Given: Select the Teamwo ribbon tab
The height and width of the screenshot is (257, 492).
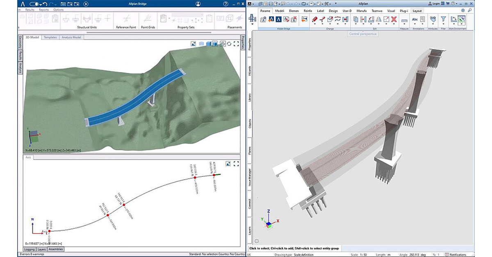Looking at the screenshot, I should [x=377, y=11].
